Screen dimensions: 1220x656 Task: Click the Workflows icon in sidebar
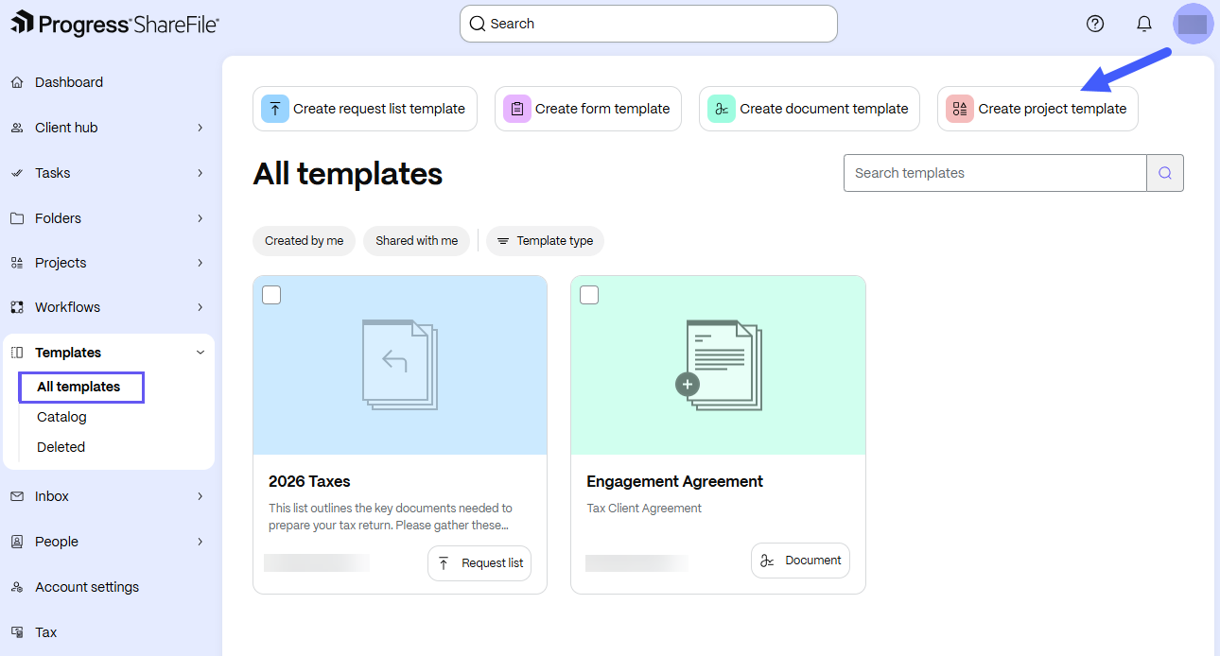coord(17,307)
